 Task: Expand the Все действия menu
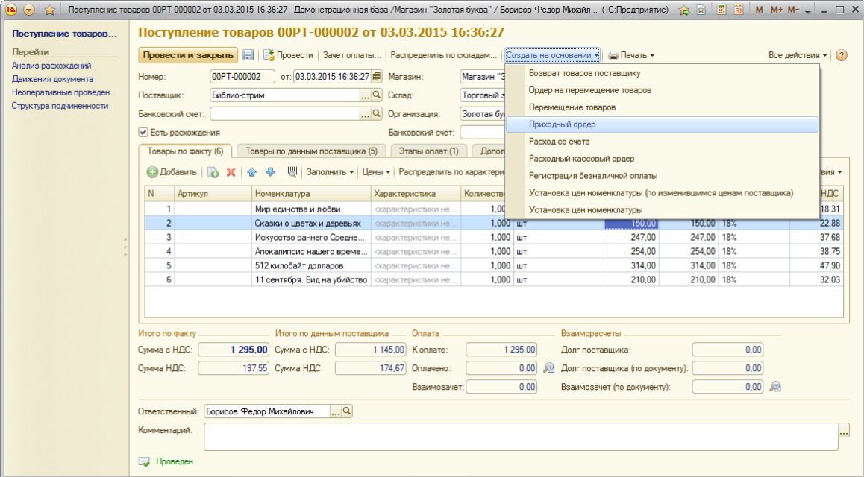(x=798, y=55)
